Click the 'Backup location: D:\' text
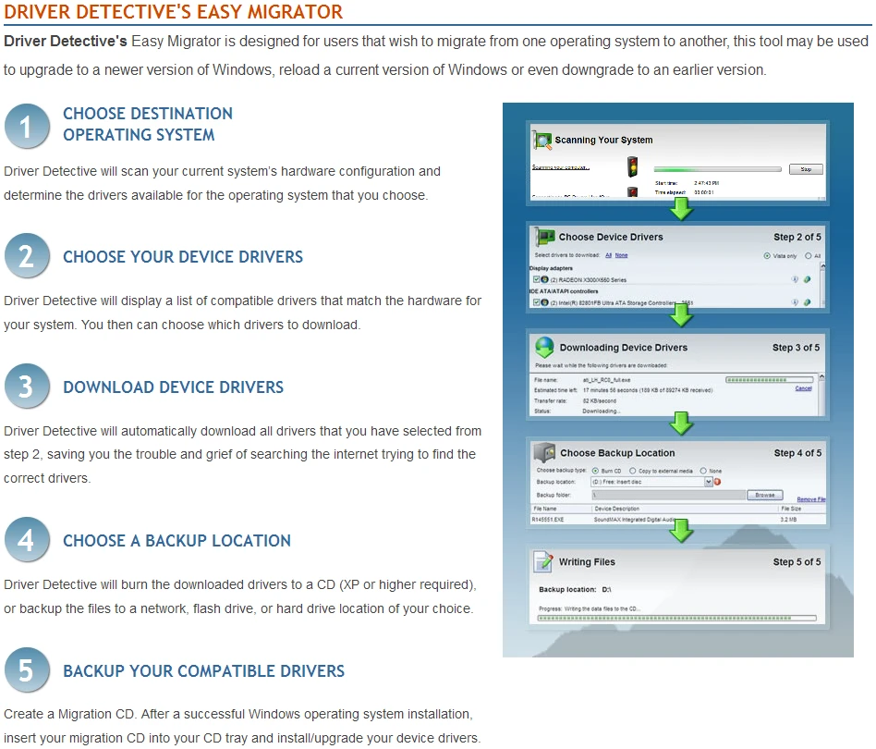Viewport: 876px width, 749px height. (x=575, y=590)
